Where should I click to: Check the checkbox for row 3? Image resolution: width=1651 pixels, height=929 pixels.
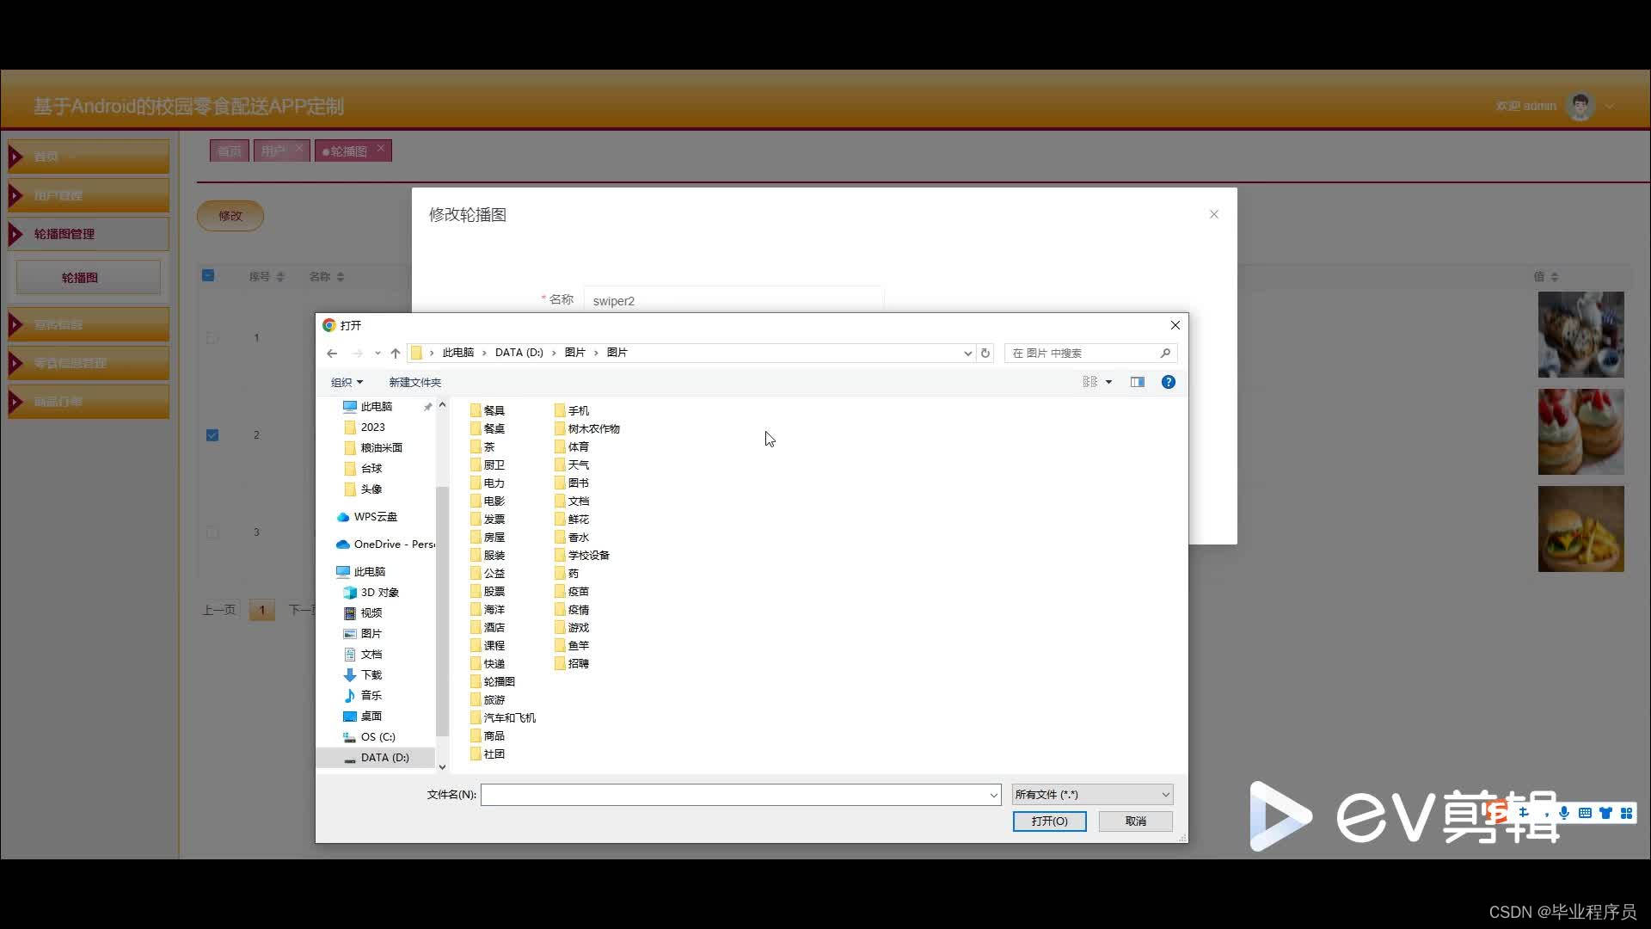click(x=212, y=532)
